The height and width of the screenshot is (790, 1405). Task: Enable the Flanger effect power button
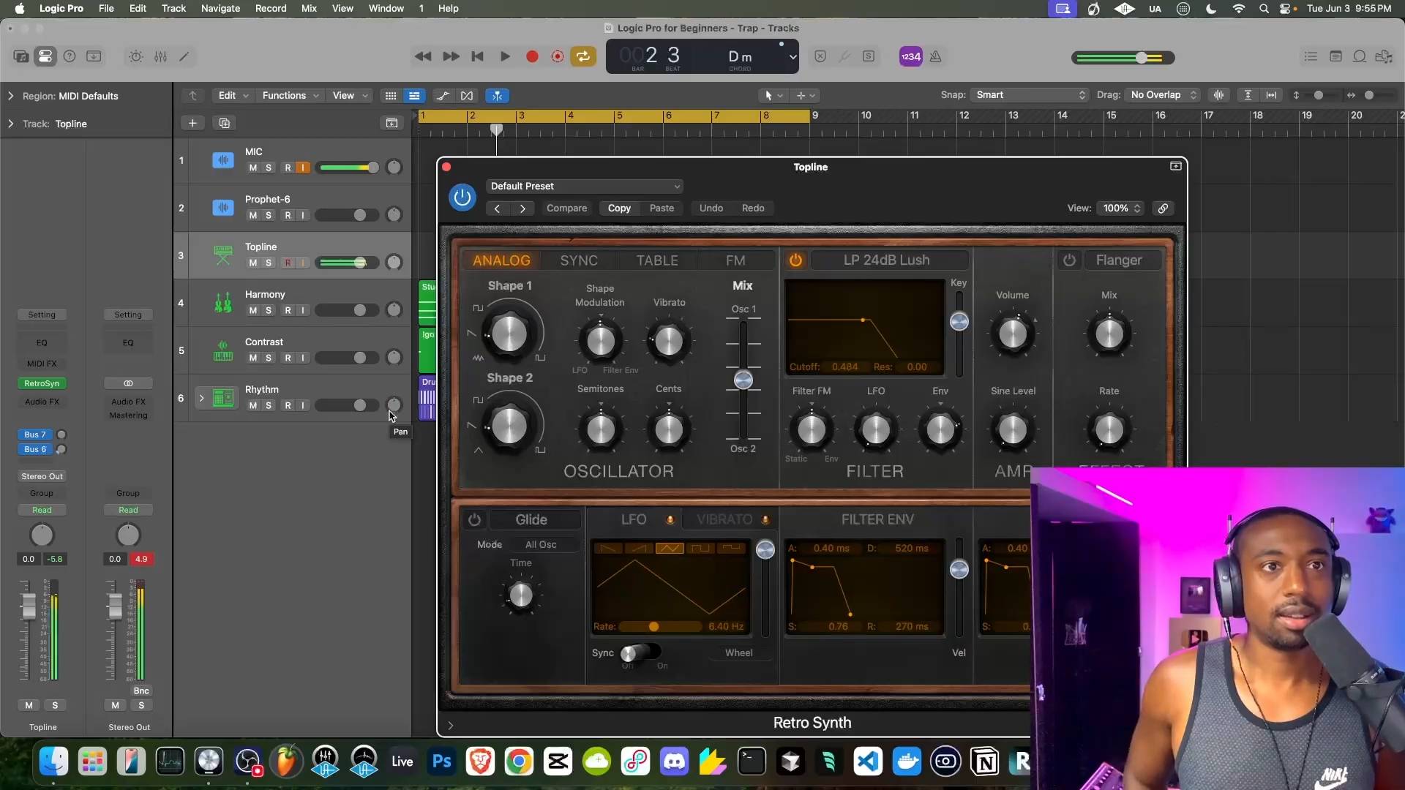click(1069, 260)
